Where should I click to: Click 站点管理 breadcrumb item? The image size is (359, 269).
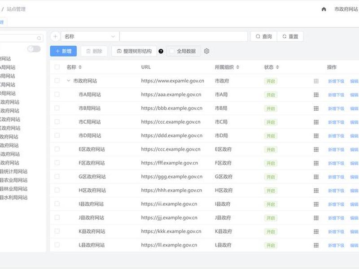[x=16, y=9]
